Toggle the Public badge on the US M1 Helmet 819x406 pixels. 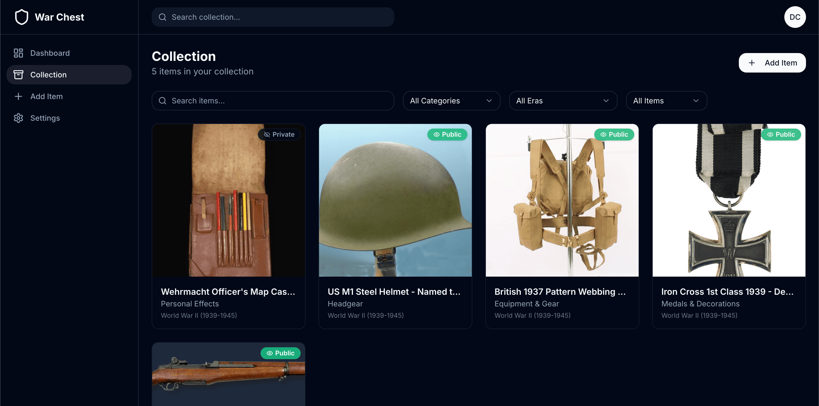[447, 134]
